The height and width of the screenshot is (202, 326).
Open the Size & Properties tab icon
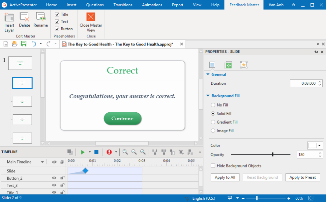(x=228, y=64)
